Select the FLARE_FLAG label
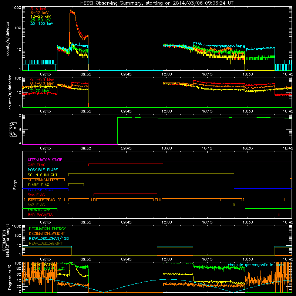This screenshot has width=296, height=296. (38, 185)
